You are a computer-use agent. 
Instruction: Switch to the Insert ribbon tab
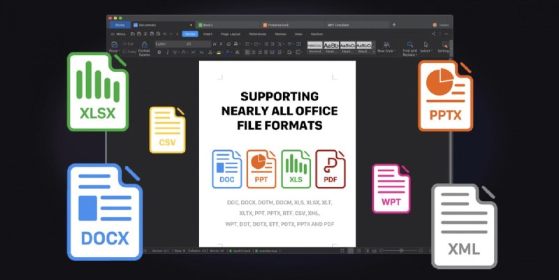(x=208, y=34)
